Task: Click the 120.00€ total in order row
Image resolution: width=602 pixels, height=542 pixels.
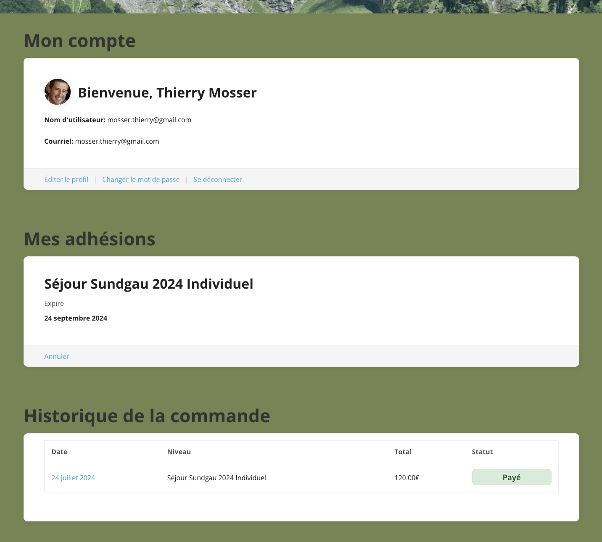Action: [x=407, y=478]
